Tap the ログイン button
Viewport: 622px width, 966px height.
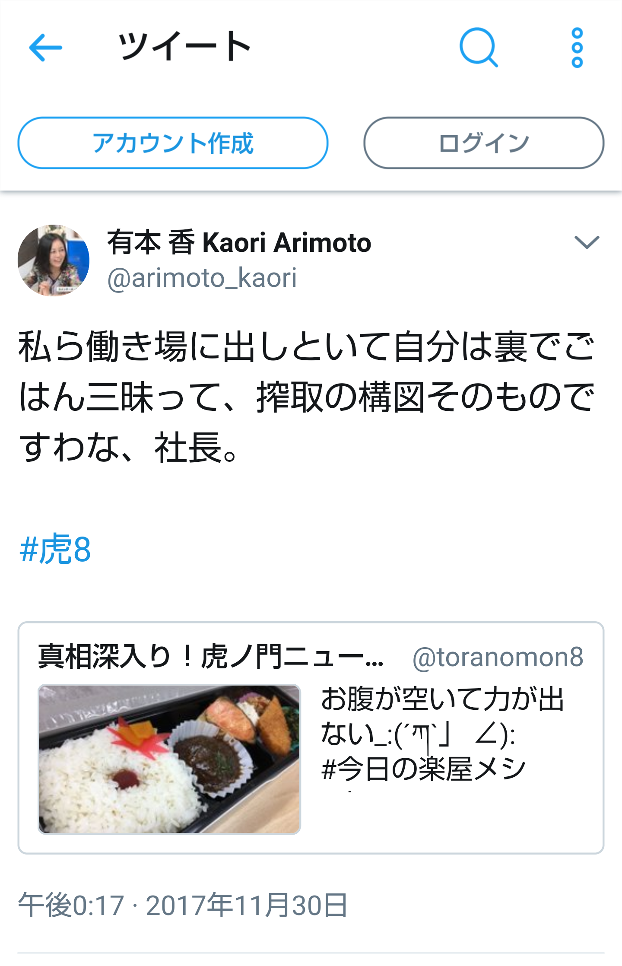pos(484,143)
